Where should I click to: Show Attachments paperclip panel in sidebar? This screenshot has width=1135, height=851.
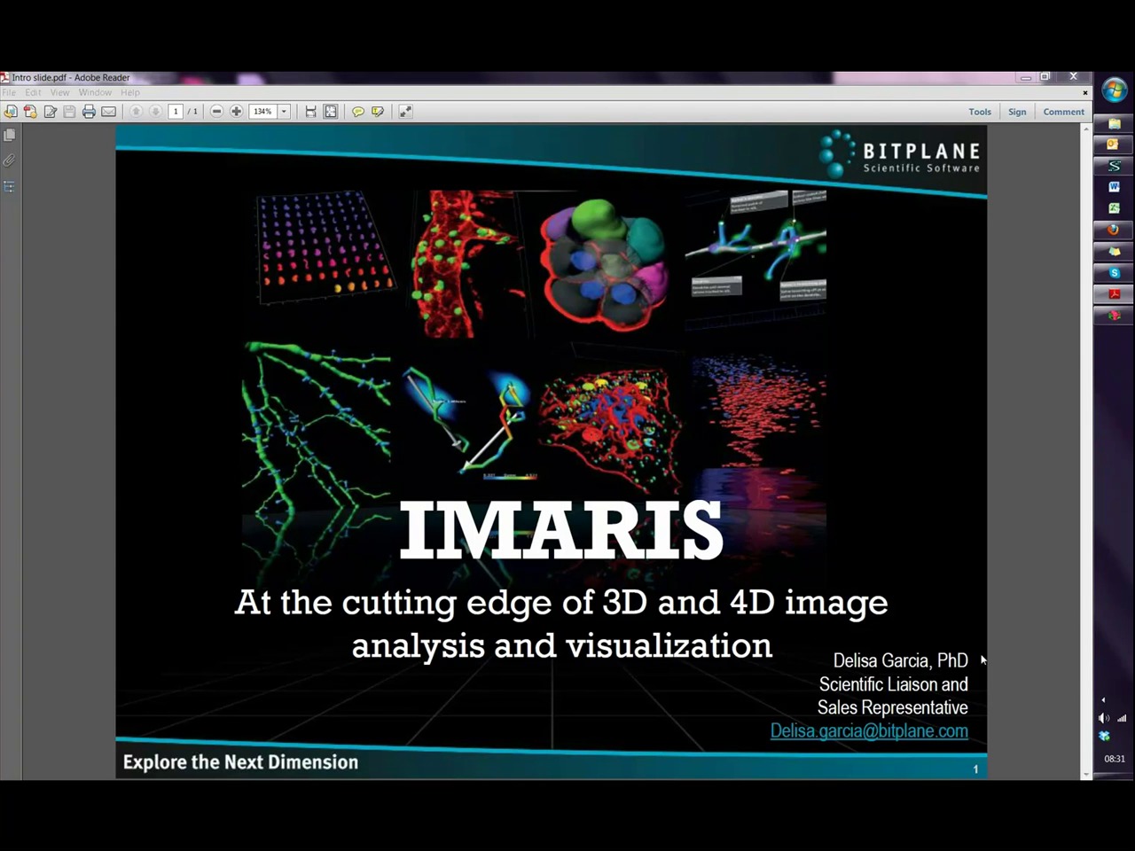9,160
